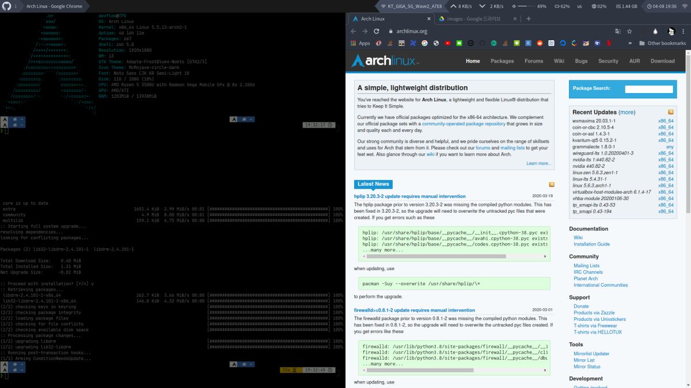Click the Latest News heading button
The image size is (691, 388).
pos(373,184)
